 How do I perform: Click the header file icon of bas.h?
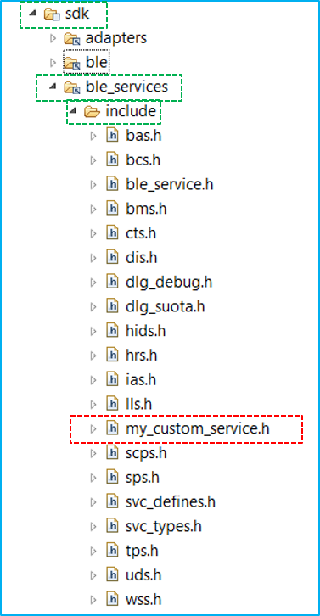[112, 136]
